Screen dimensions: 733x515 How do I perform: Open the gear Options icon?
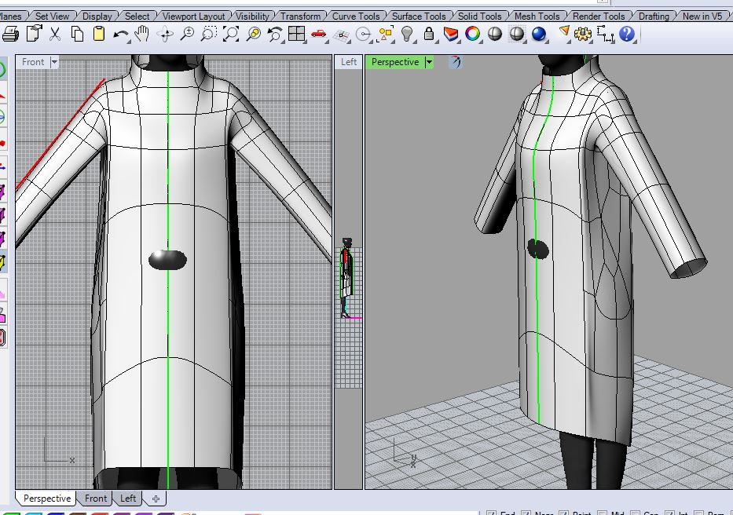pos(583,34)
